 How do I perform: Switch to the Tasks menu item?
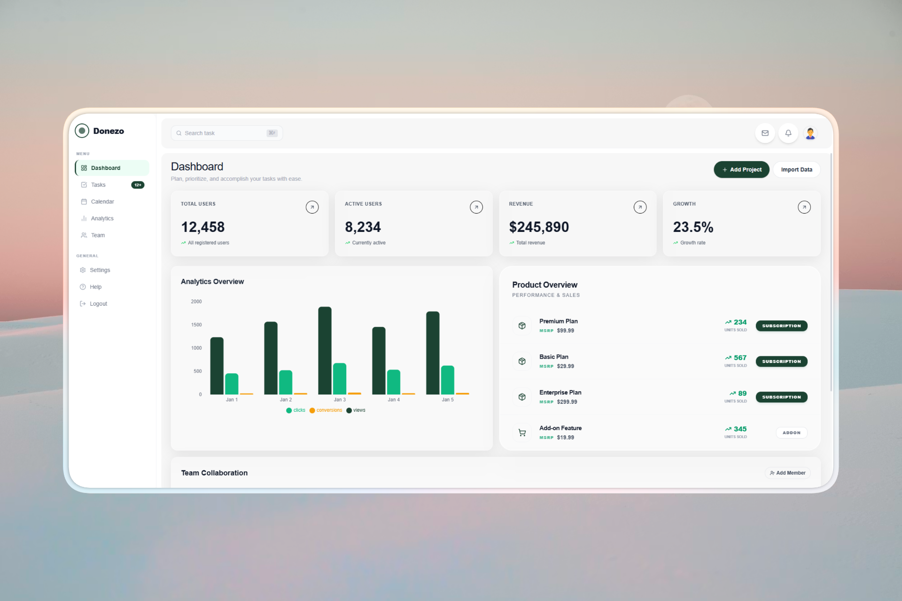99,185
